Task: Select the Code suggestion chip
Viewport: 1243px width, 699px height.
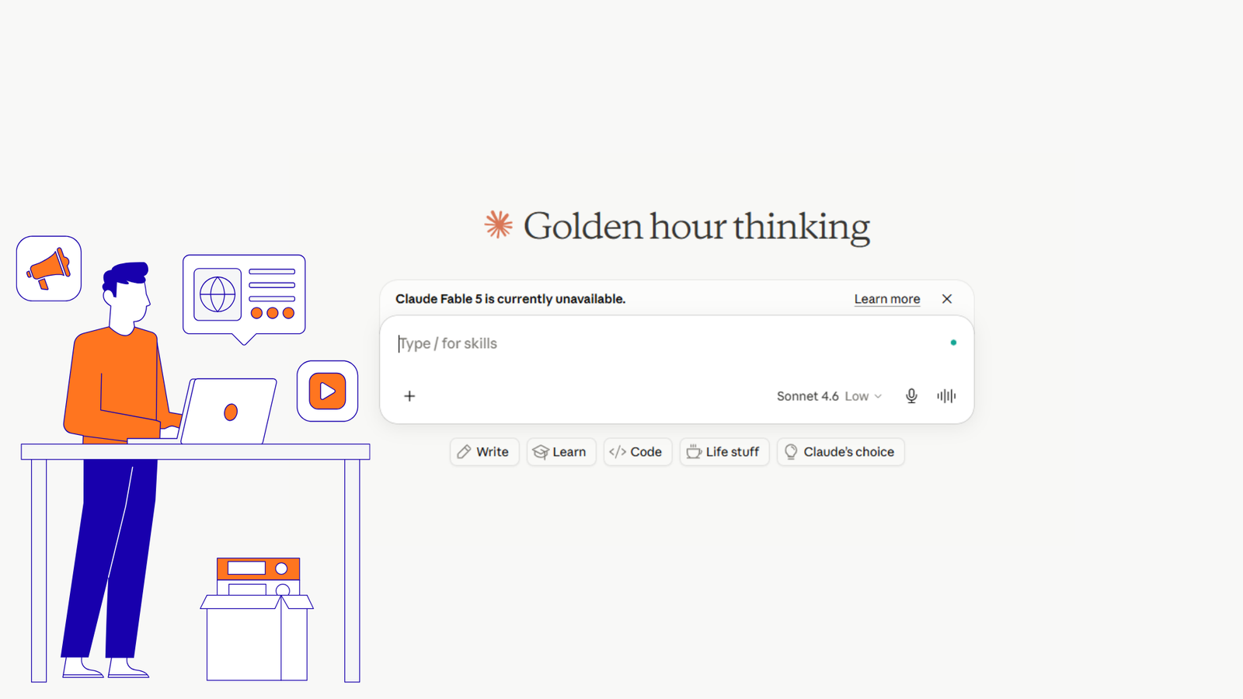Action: (637, 452)
